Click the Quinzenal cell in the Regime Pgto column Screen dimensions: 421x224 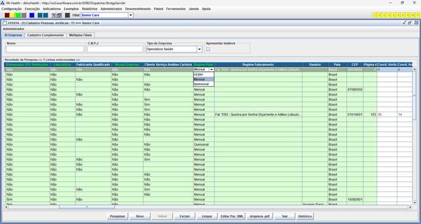click(204, 144)
